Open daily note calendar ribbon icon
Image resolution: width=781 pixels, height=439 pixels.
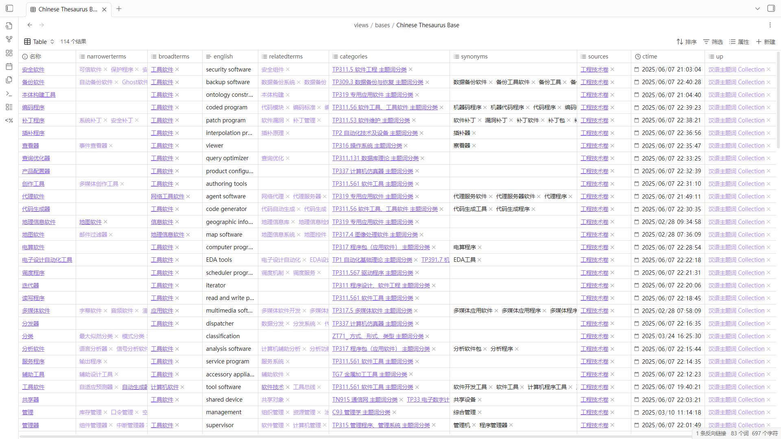[x=9, y=66]
